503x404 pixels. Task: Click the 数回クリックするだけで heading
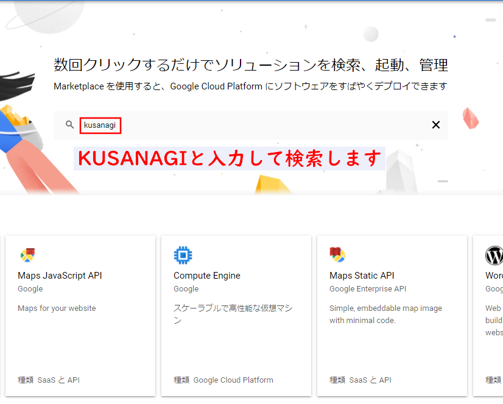pos(250,65)
